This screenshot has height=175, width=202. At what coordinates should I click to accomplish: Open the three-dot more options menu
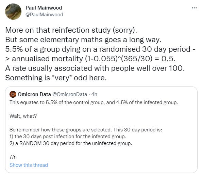click(x=194, y=8)
